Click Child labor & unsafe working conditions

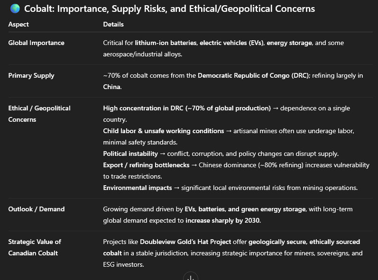click(x=164, y=131)
